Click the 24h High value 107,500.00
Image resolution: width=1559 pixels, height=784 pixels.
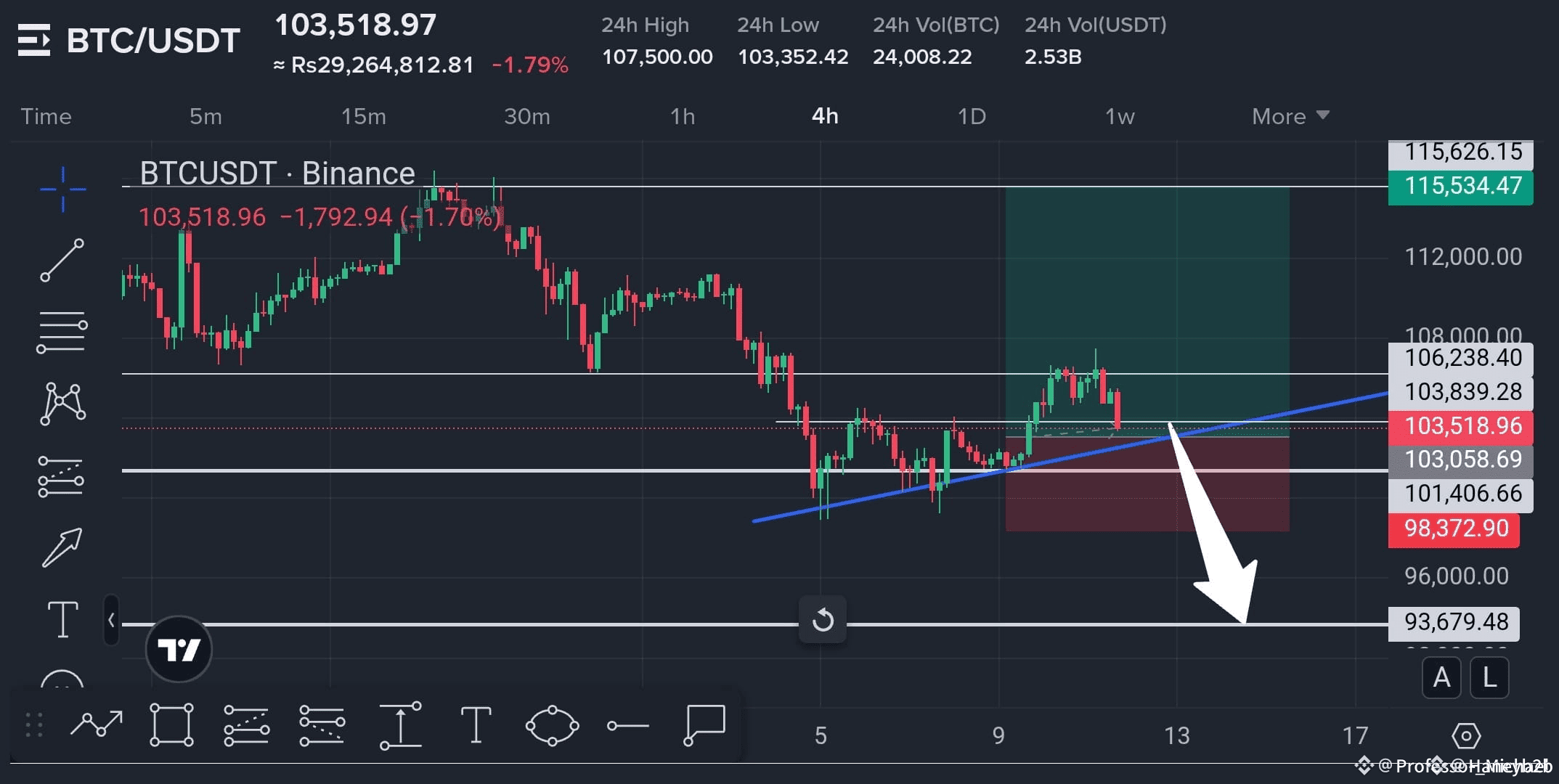(x=657, y=57)
